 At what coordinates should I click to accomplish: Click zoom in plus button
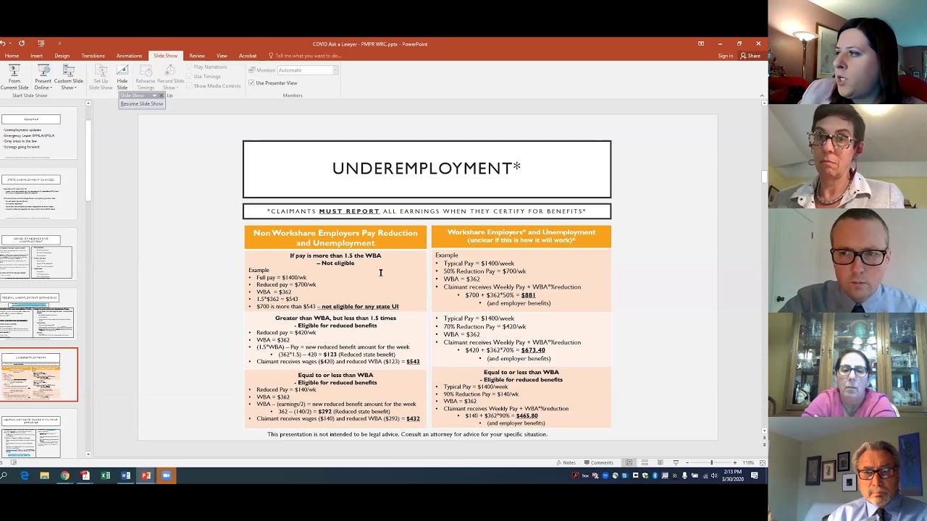coord(734,462)
